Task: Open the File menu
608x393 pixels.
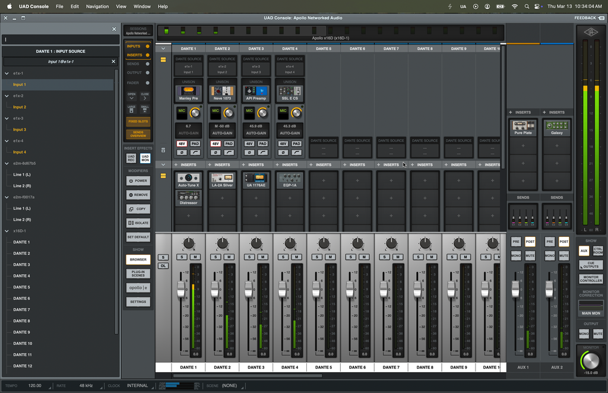Action: coord(59,6)
